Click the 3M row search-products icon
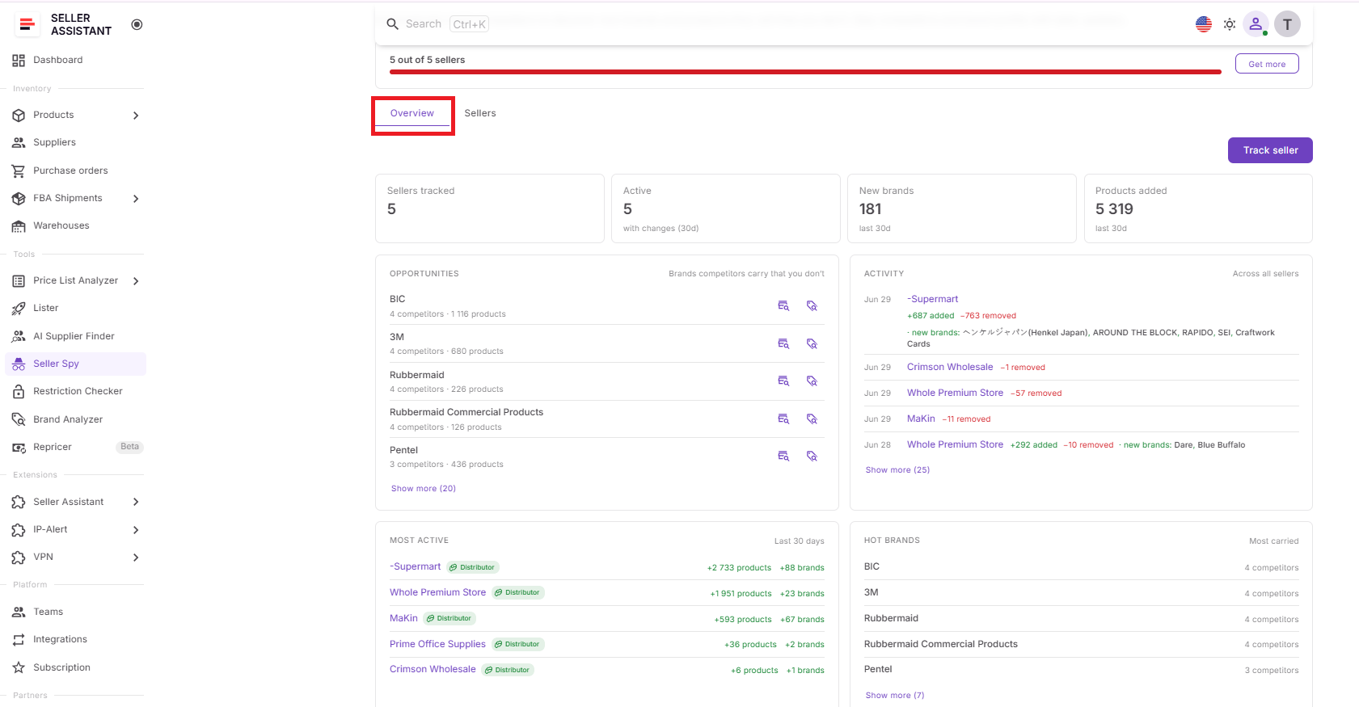The image size is (1359, 707). click(x=783, y=343)
